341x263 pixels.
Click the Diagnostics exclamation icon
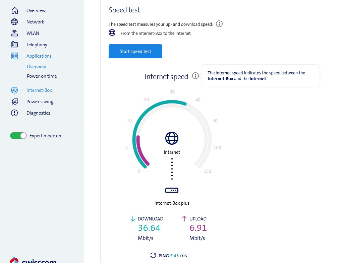coord(14,113)
